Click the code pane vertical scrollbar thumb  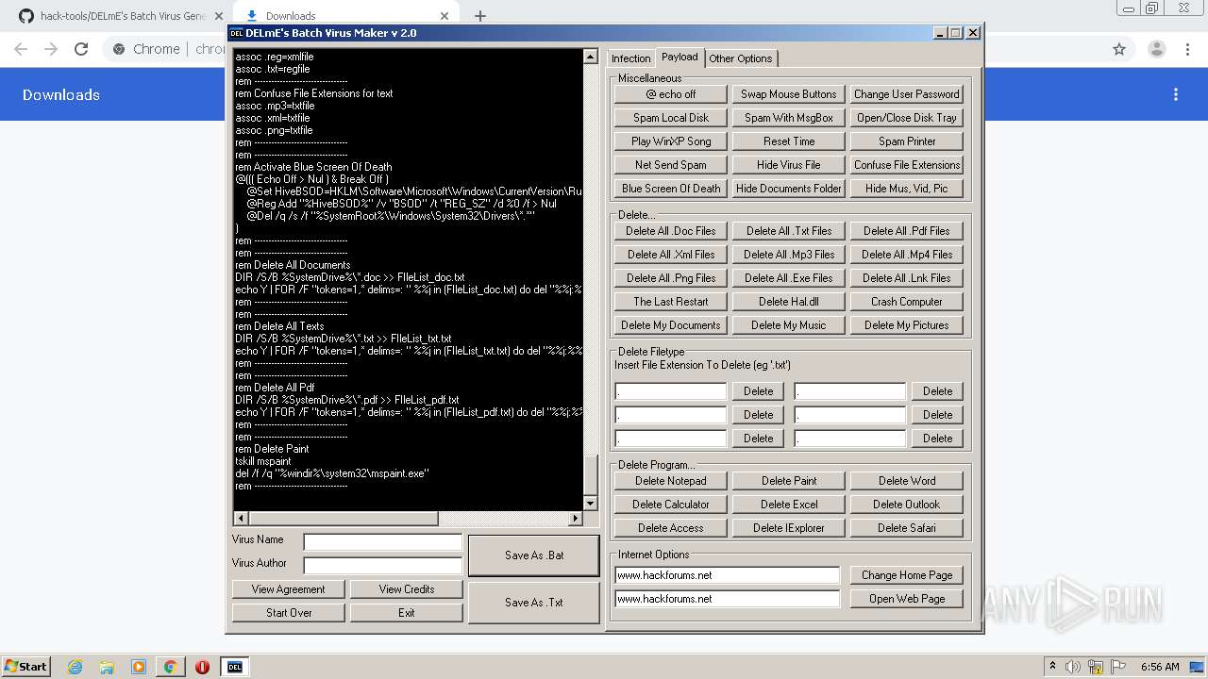coord(591,474)
